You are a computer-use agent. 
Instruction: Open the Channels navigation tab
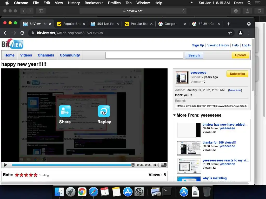46,55
